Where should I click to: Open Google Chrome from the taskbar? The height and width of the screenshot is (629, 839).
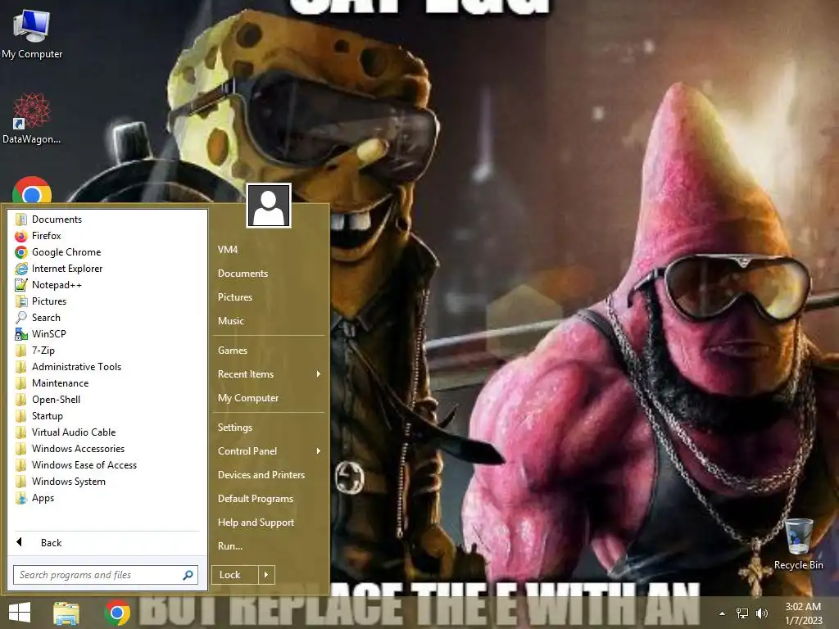point(117,613)
